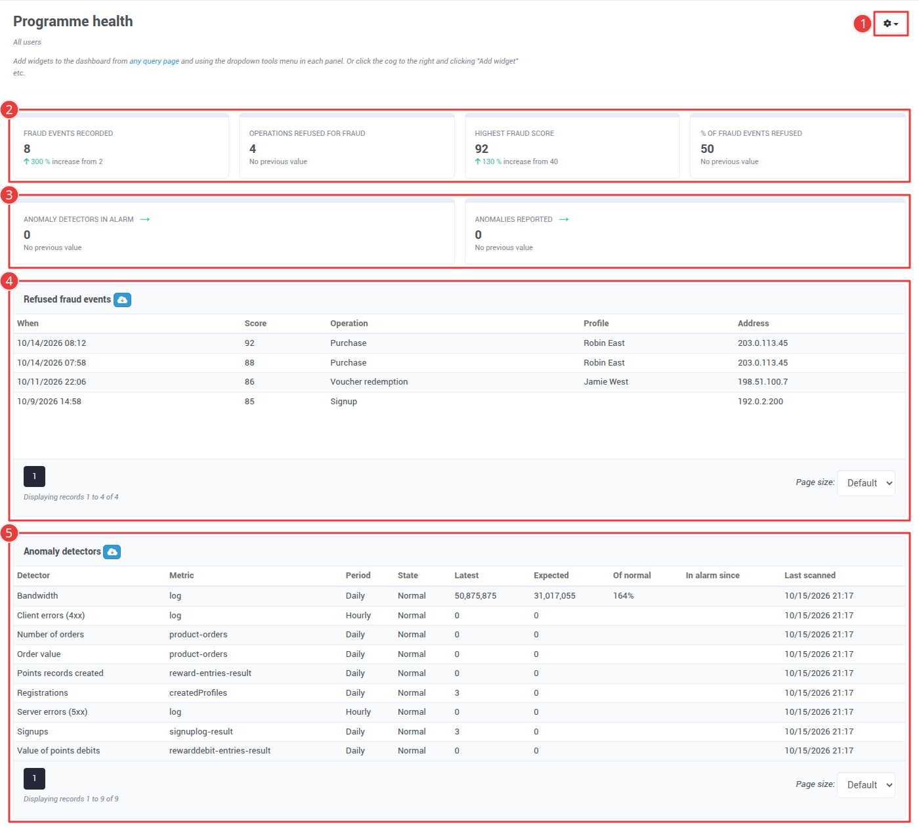Select the 'Voucher redemption' operation cell
The height and width of the screenshot is (827, 919).
coord(369,382)
